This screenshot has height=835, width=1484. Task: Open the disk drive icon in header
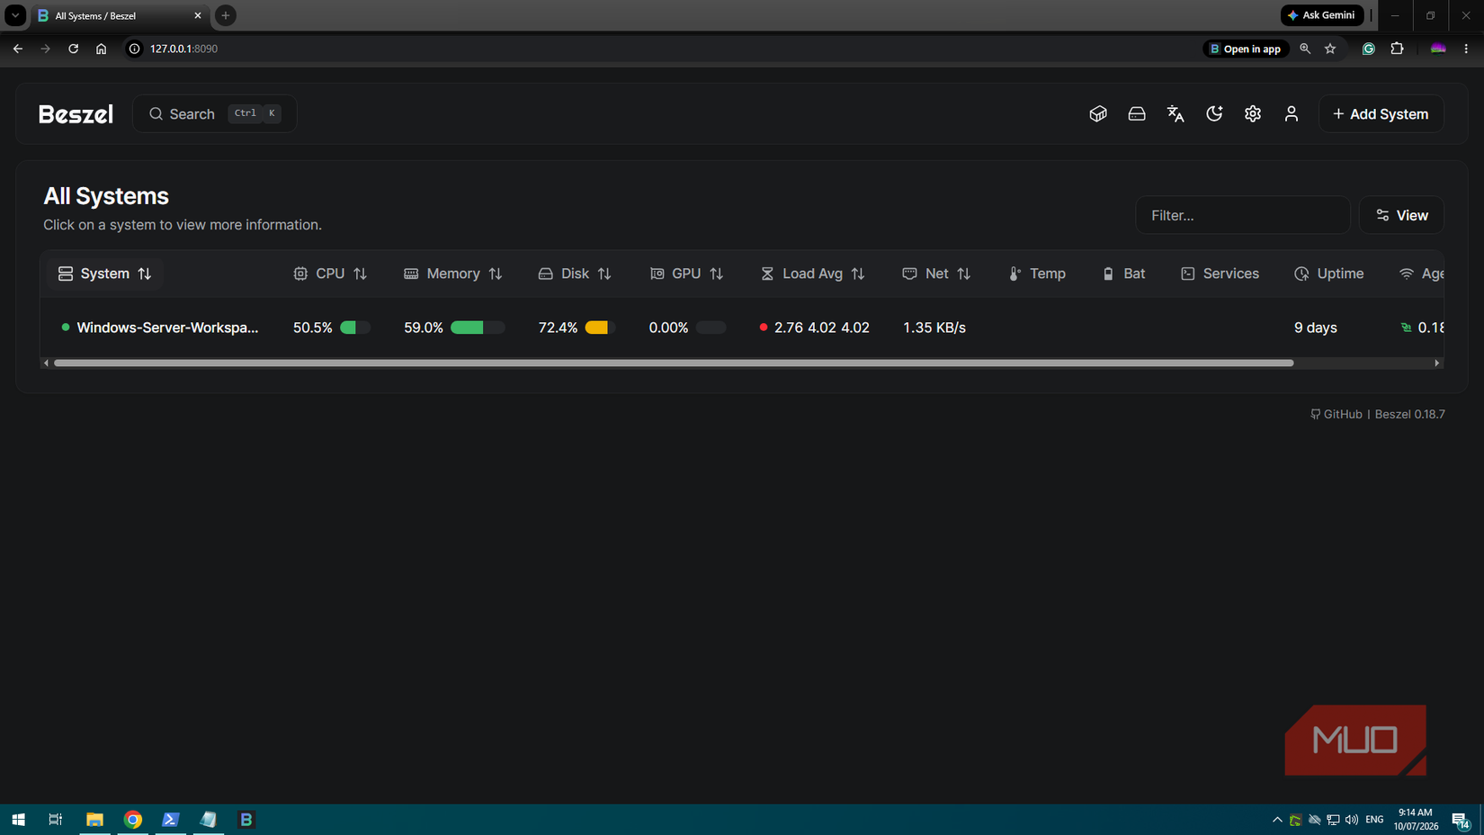1137,113
